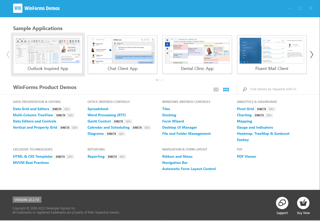Open Data Grid and Editors demo
The height and width of the screenshot is (221, 320).
coord(31,109)
